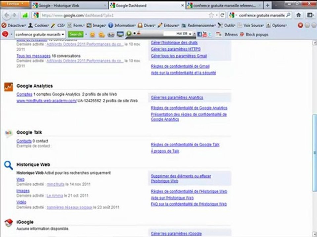Viewport: 317px width, 237px height.
Task: Open Contacts link under Google Talk
Action: [24, 141]
